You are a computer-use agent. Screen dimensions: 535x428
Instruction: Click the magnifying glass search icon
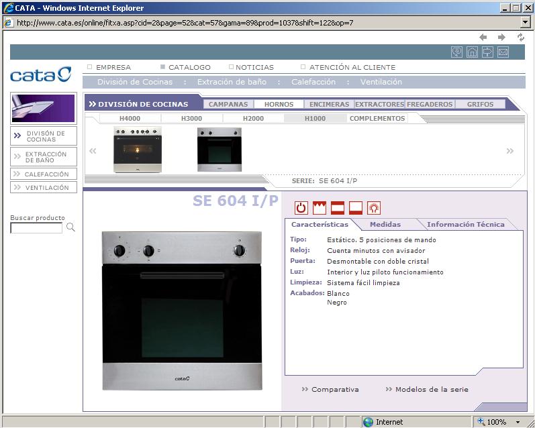coord(70,228)
